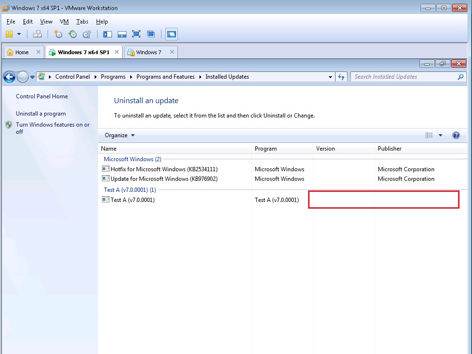
Task: Close the Windows 7 x64 SP1 tab
Action: click(x=117, y=52)
